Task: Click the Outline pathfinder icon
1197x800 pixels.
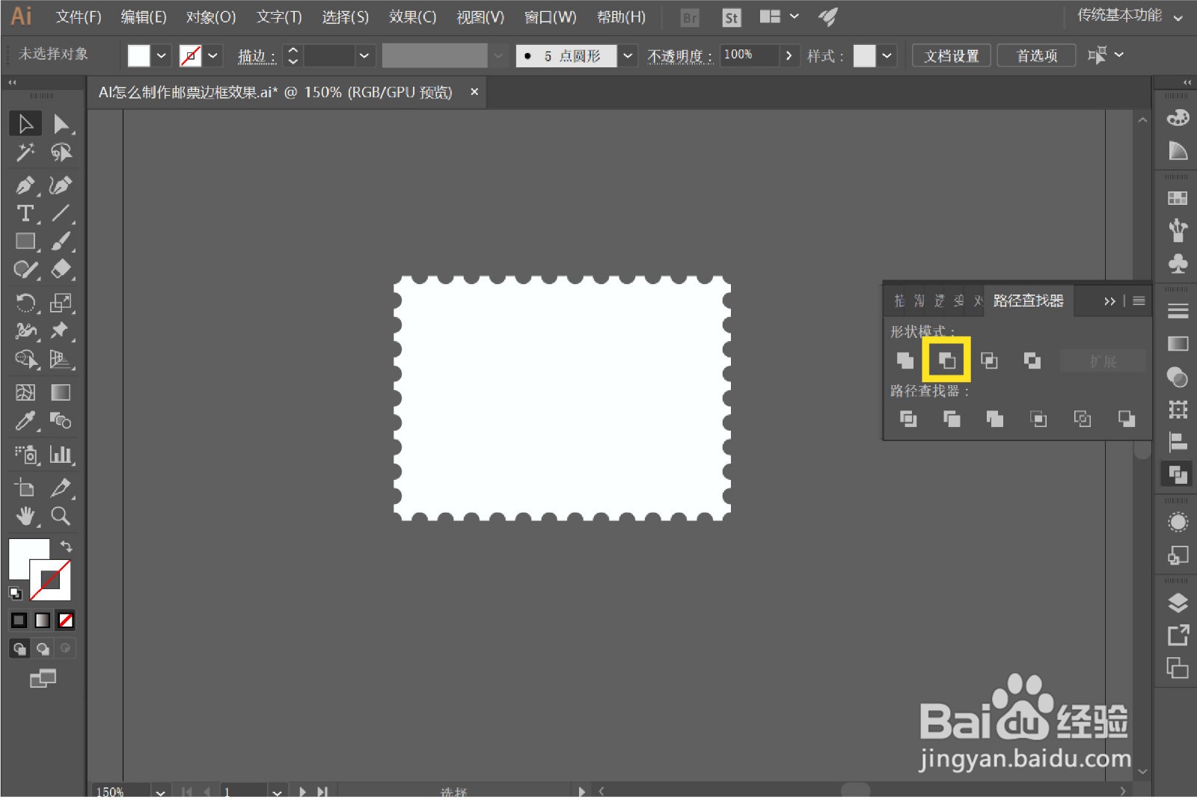Action: point(1083,419)
